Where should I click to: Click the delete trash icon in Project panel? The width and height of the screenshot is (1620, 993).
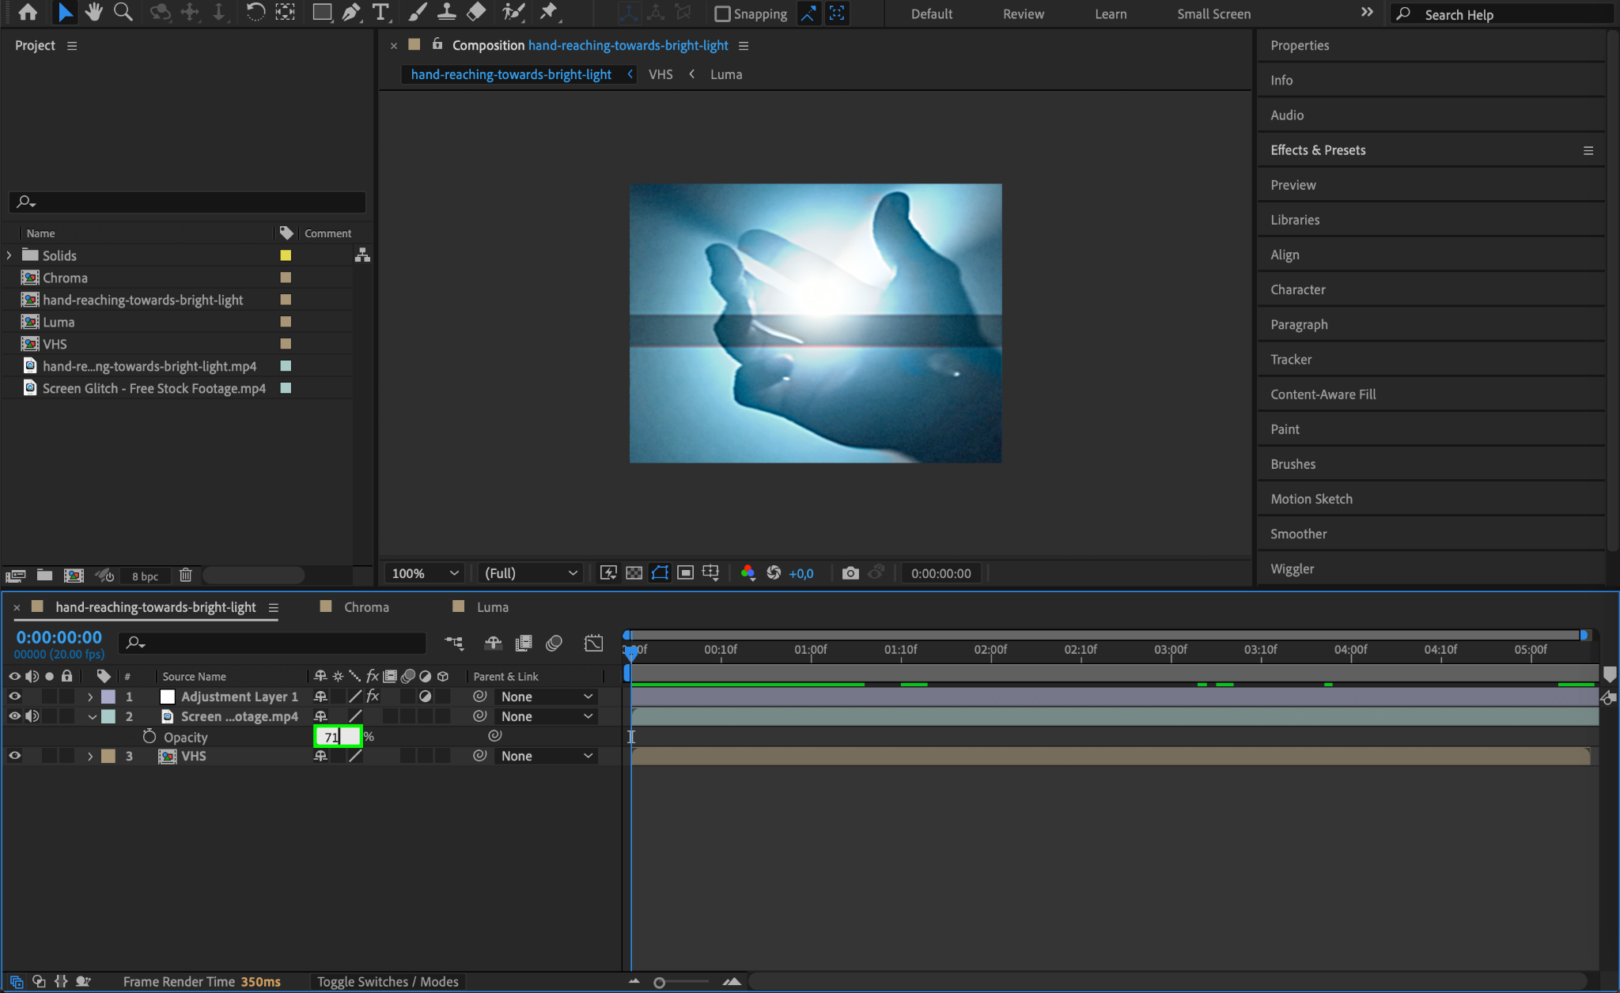coord(185,576)
